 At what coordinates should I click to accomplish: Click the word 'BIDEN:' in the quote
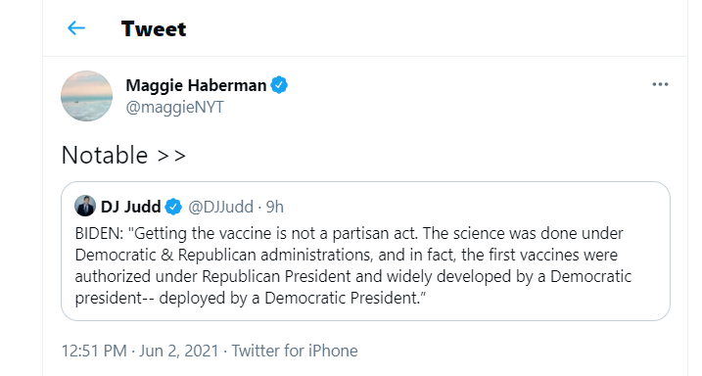click(x=99, y=234)
